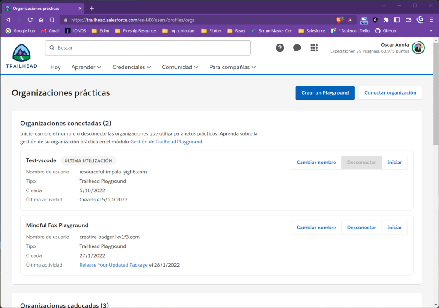The height and width of the screenshot is (308, 439).
Task: Click the Conectar organización button
Action: click(390, 93)
